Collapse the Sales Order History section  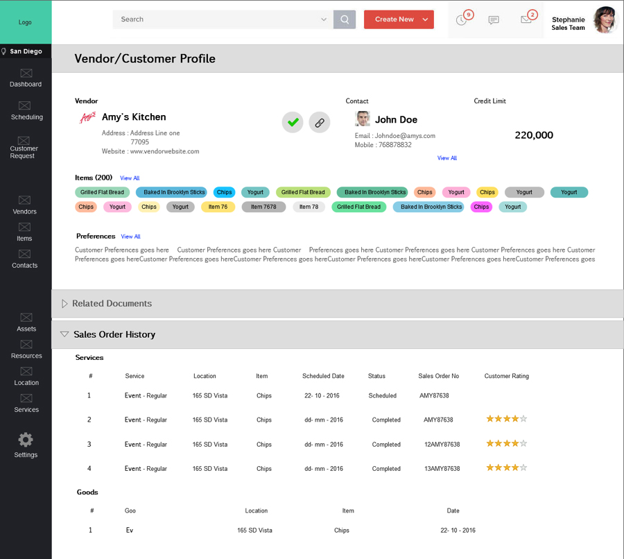tap(64, 334)
